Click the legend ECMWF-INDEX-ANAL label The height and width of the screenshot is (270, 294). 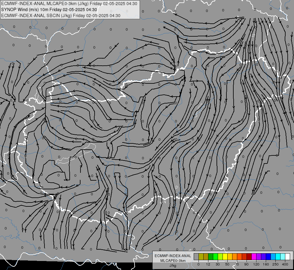point(173,256)
